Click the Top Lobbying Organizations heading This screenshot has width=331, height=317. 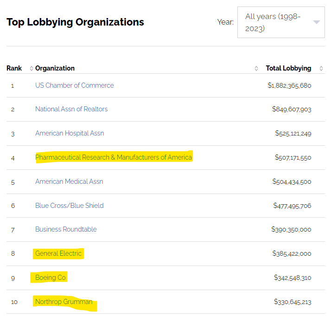pos(75,22)
